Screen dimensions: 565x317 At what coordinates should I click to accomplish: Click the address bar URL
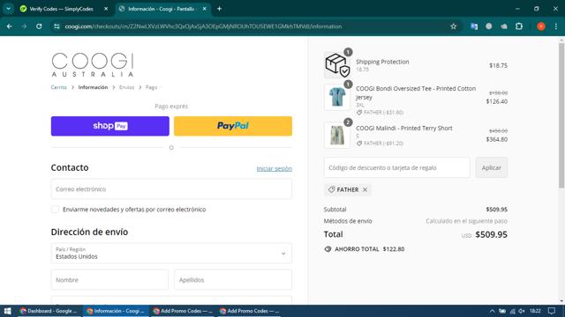point(204,26)
